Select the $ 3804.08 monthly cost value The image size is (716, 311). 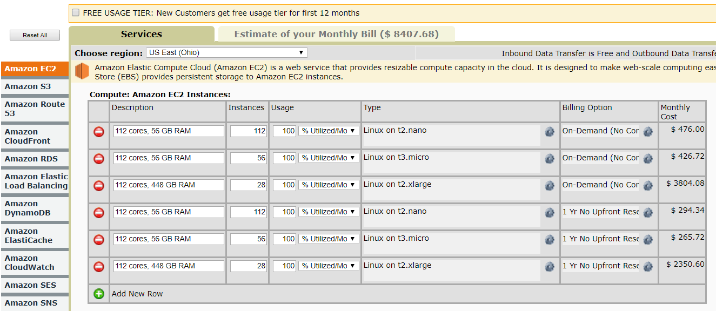point(685,184)
